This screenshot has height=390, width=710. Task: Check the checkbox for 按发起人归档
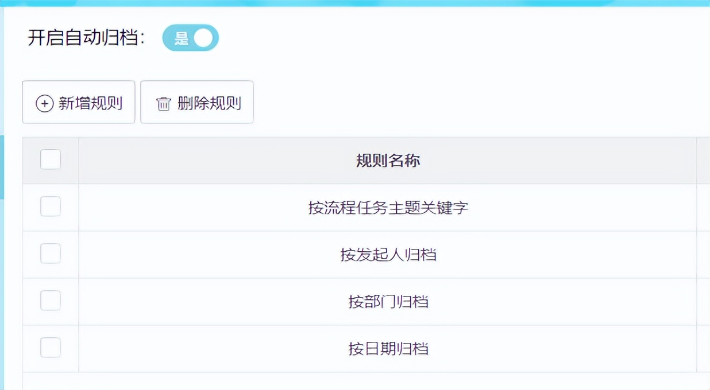[x=50, y=254]
